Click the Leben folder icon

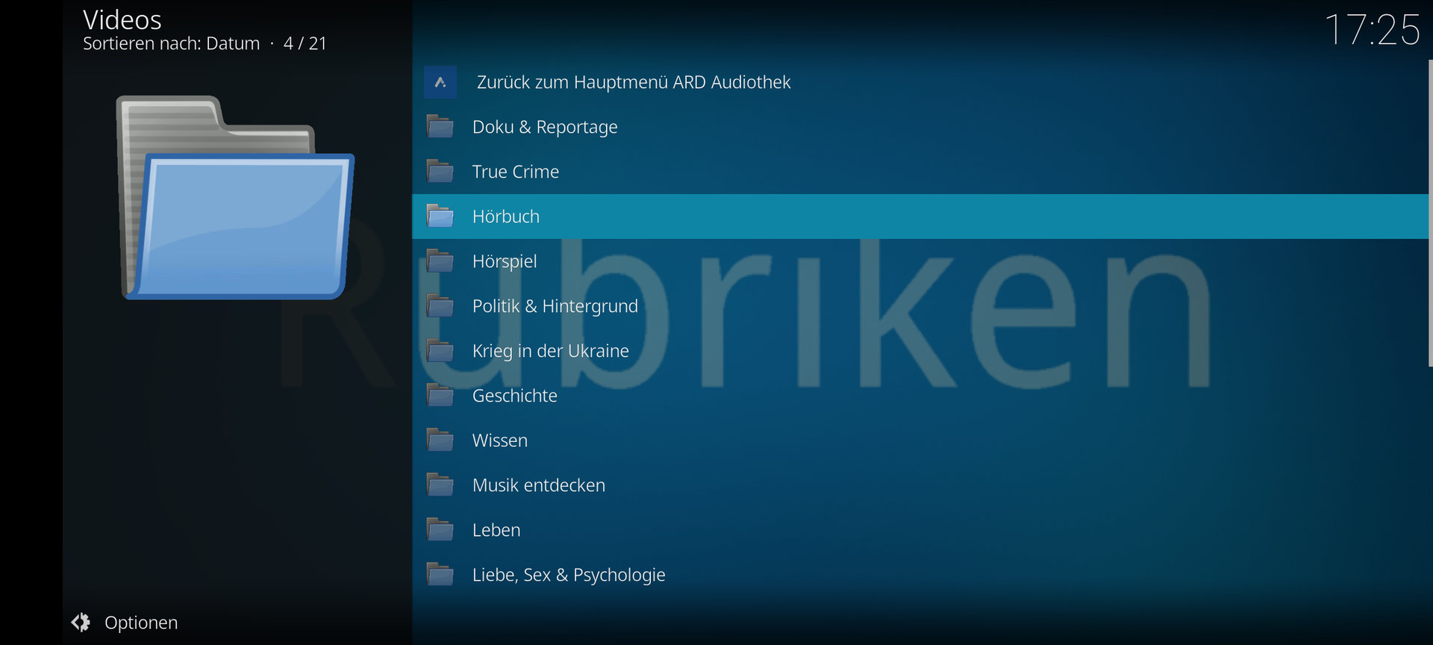click(440, 530)
